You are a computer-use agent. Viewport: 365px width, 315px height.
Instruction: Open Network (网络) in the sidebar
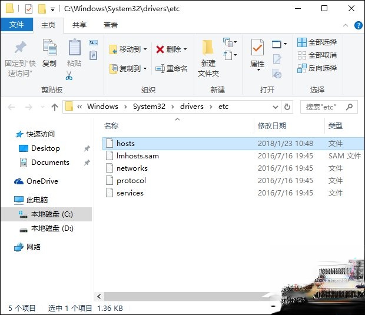28,247
